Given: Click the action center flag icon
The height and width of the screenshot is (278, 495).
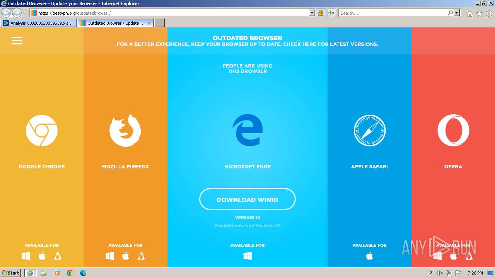Looking at the screenshot, I should pos(458,273).
